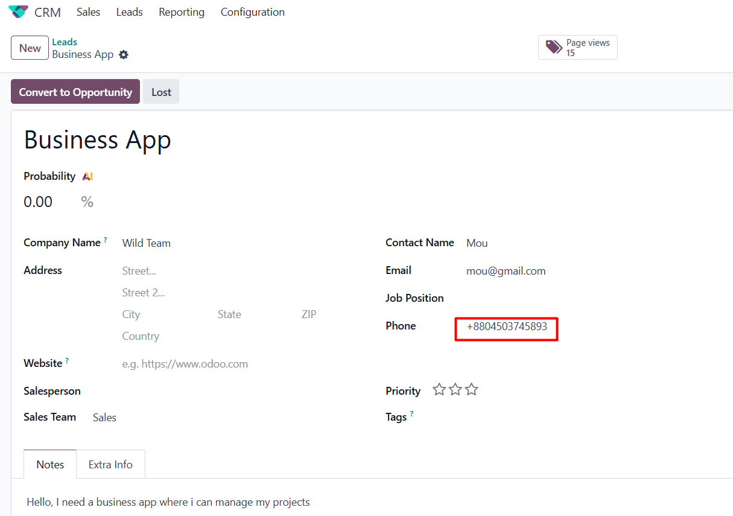Screen dimensions: 733x516
Task: Click the Business App breadcrumb text
Action: pyautogui.click(x=83, y=54)
